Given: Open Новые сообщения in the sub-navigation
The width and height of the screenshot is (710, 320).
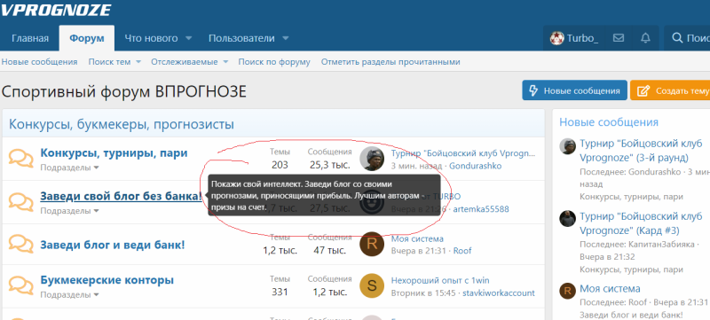Looking at the screenshot, I should pyautogui.click(x=39, y=62).
